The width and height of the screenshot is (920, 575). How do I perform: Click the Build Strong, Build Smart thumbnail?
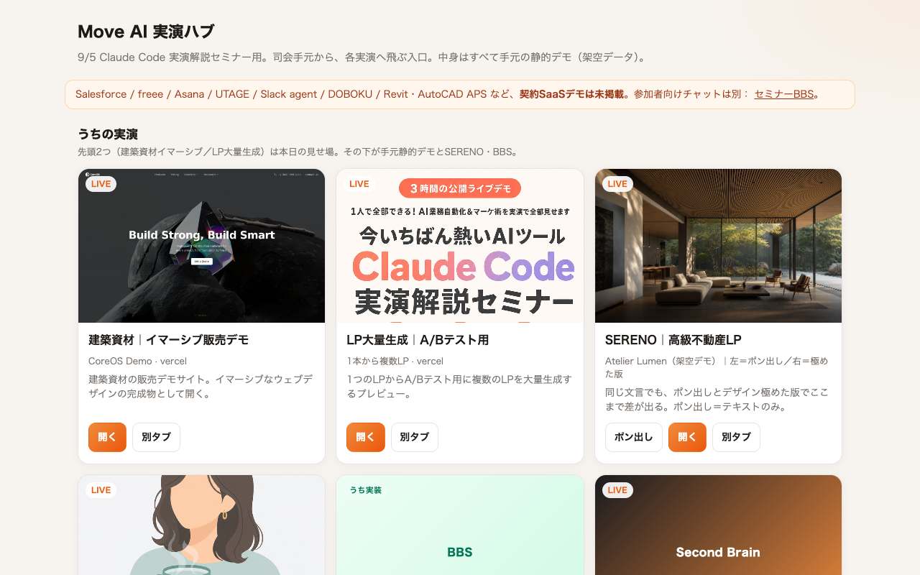(201, 246)
